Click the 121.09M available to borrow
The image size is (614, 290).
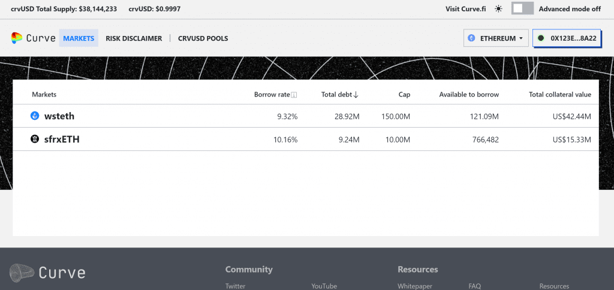coord(484,116)
